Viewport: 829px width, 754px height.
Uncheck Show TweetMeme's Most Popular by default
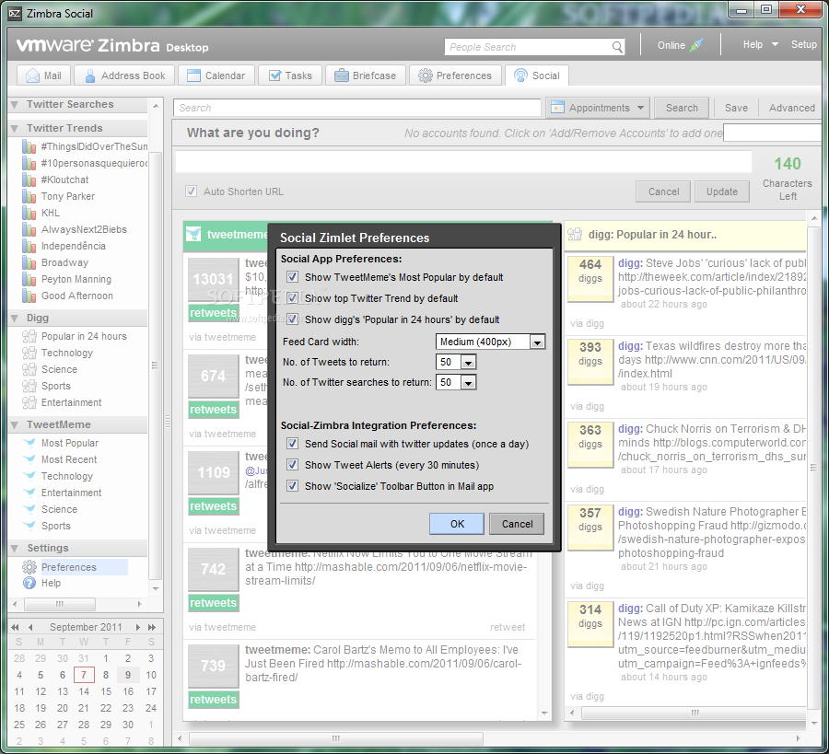292,277
